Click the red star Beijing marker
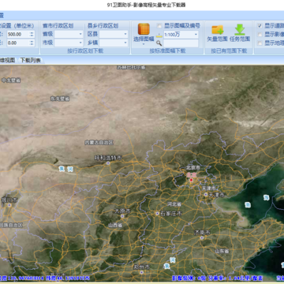 click(191, 180)
